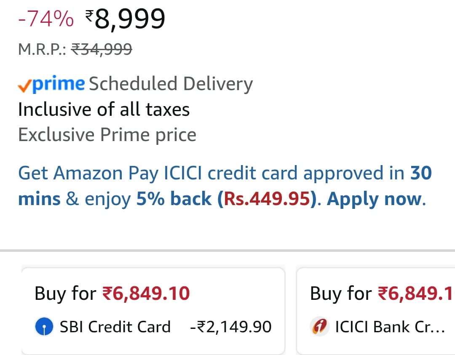Click the Scheduled Delivery text

171,84
